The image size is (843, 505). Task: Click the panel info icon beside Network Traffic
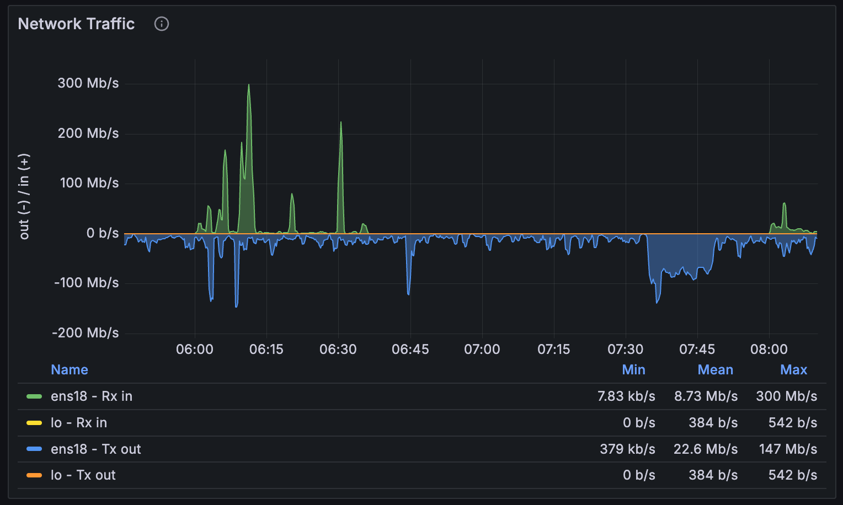tap(162, 24)
